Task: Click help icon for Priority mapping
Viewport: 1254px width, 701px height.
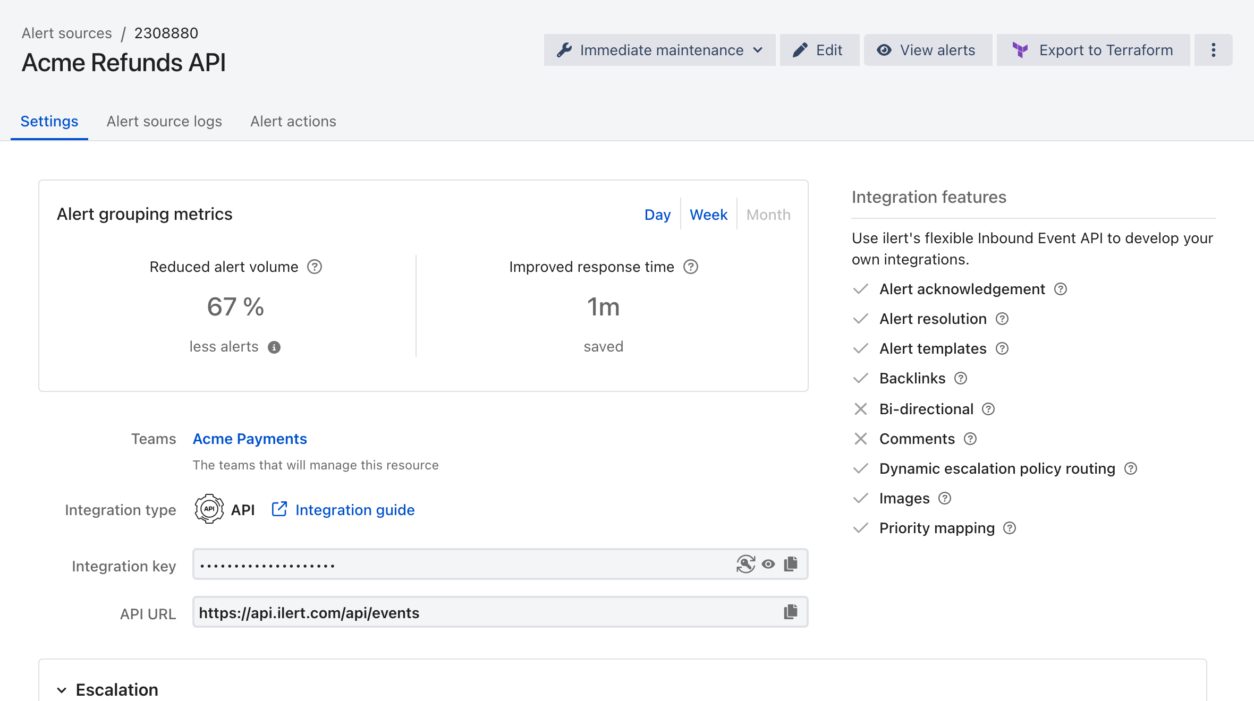Action: (1010, 528)
